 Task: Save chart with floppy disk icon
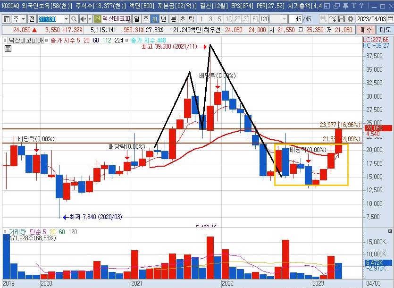(x=342, y=19)
